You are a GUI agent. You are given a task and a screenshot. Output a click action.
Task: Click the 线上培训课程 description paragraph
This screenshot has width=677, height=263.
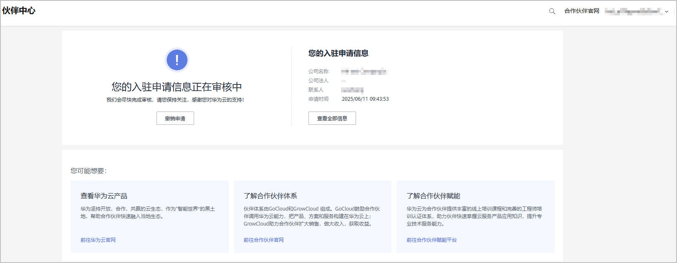(x=475, y=216)
